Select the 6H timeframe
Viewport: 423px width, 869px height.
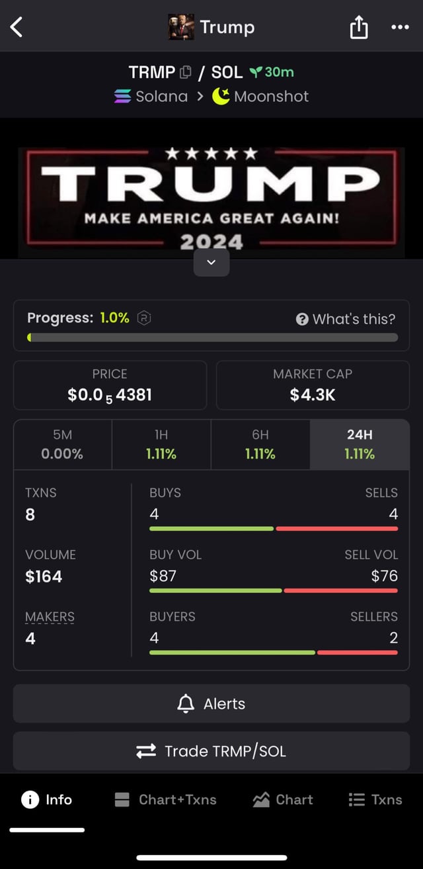click(x=260, y=444)
